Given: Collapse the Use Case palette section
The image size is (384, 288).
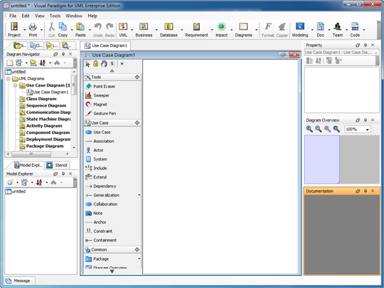Looking at the screenshot, I should click(137, 123).
